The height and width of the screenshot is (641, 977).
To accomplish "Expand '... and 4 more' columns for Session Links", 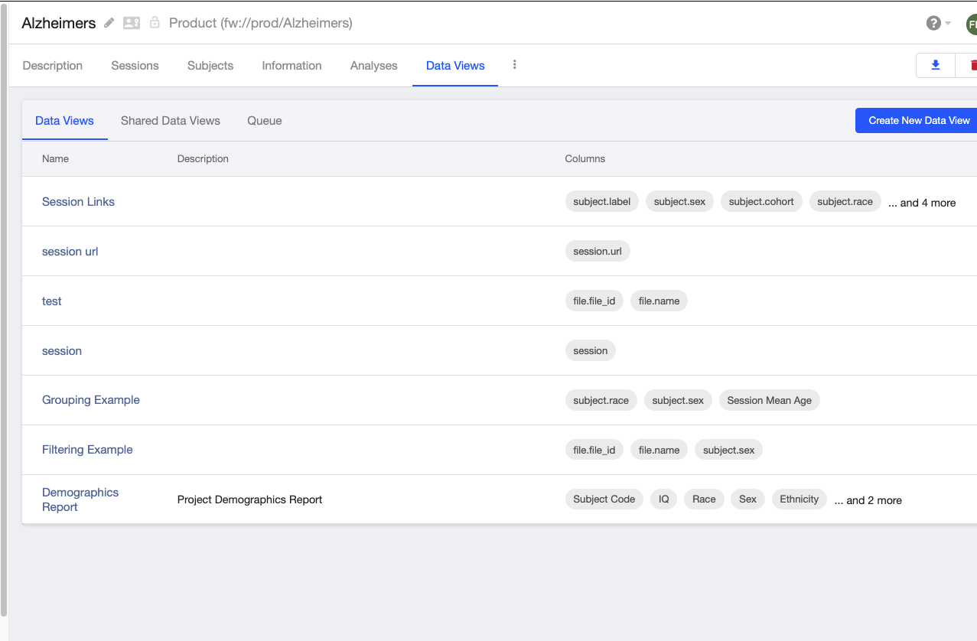I will [x=921, y=202].
